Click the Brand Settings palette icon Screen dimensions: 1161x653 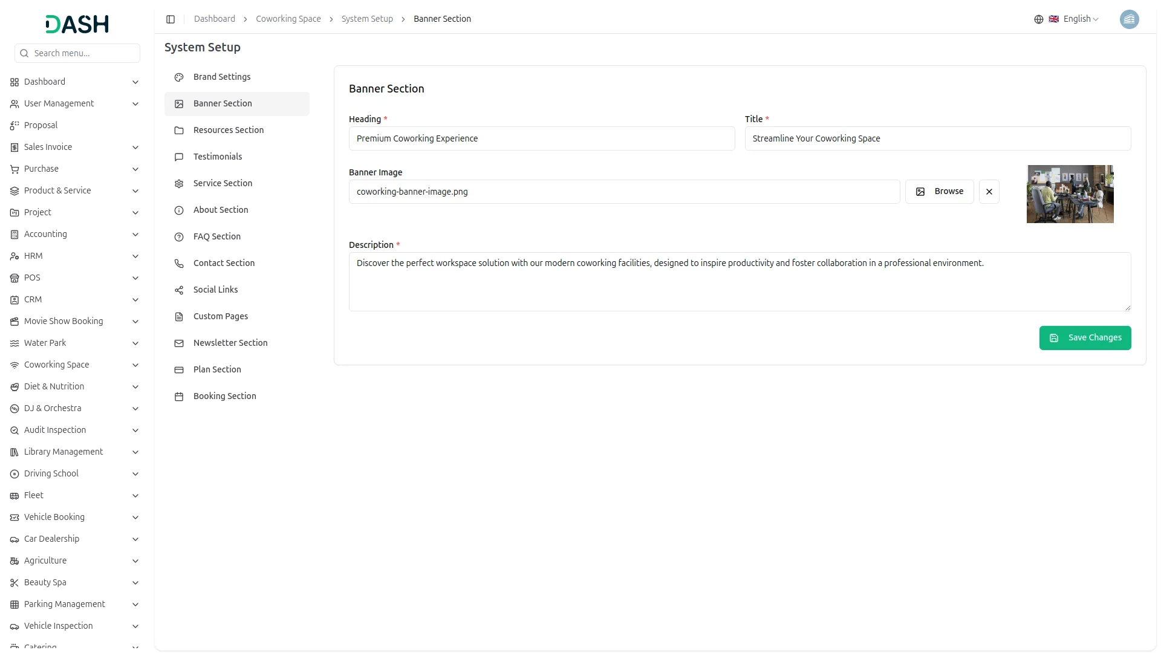tap(179, 77)
